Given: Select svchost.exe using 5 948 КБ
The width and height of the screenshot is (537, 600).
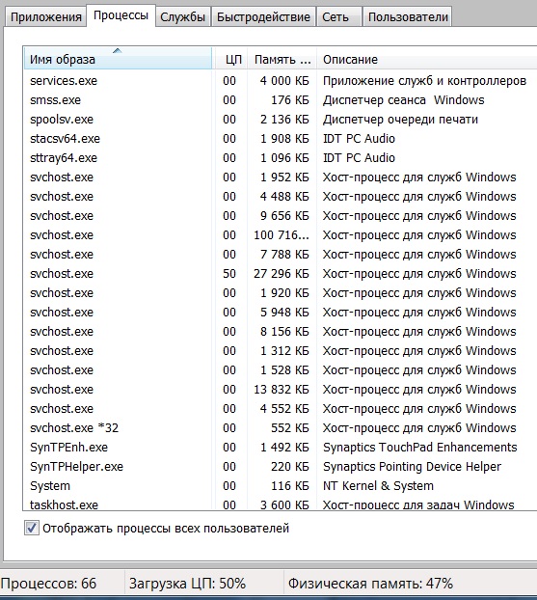Looking at the screenshot, I should tap(280, 313).
